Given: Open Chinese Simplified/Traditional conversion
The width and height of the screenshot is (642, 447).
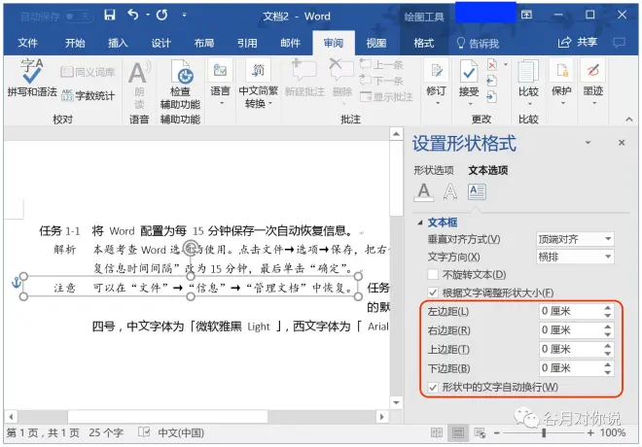Looking at the screenshot, I should (x=258, y=85).
